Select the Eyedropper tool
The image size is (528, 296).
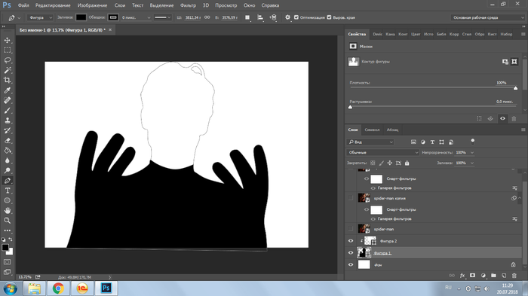tap(7, 90)
